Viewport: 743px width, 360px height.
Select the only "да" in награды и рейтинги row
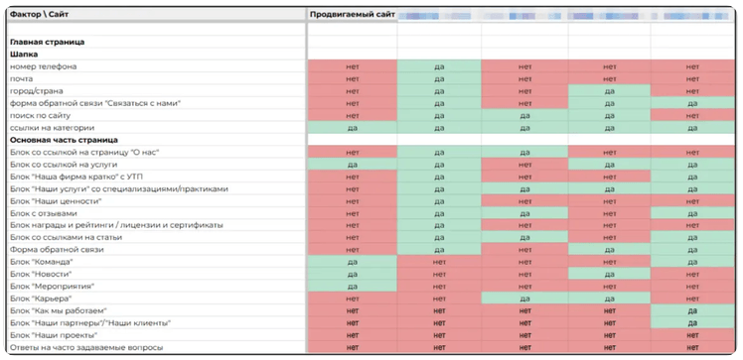coord(439,226)
